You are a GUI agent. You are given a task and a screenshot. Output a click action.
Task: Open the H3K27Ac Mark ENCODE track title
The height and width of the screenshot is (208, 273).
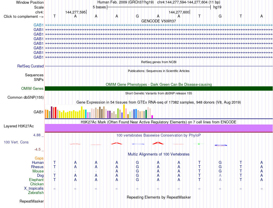pos(159,122)
